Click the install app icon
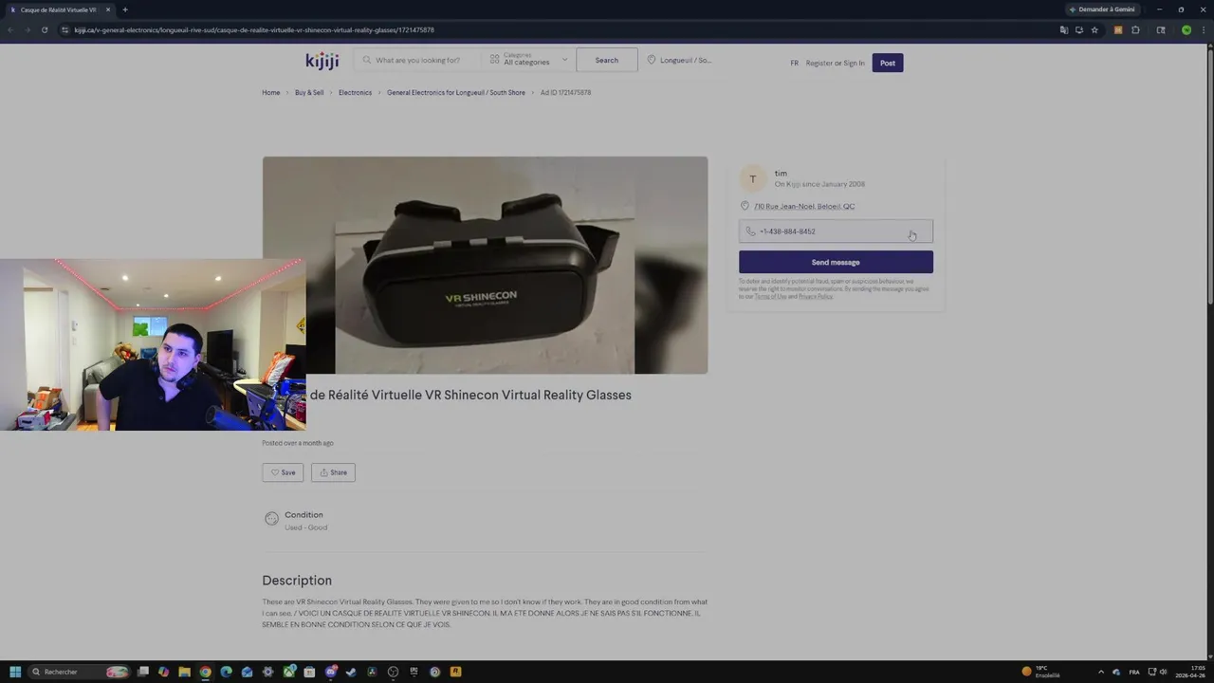1214x683 pixels. (x=1079, y=29)
